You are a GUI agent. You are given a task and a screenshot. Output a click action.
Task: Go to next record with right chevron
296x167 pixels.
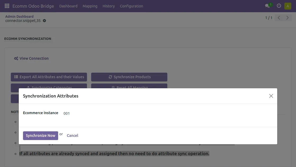click(287, 18)
